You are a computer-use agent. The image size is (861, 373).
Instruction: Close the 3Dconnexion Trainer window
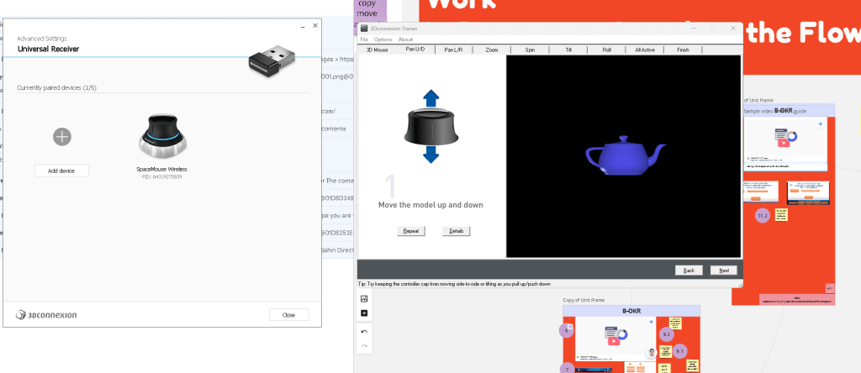733,28
